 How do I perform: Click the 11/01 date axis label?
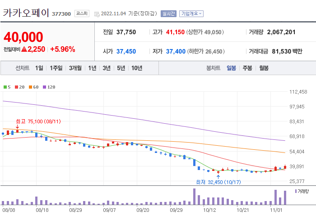point(276,210)
